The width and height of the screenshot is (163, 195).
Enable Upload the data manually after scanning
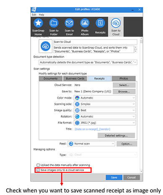38,165
